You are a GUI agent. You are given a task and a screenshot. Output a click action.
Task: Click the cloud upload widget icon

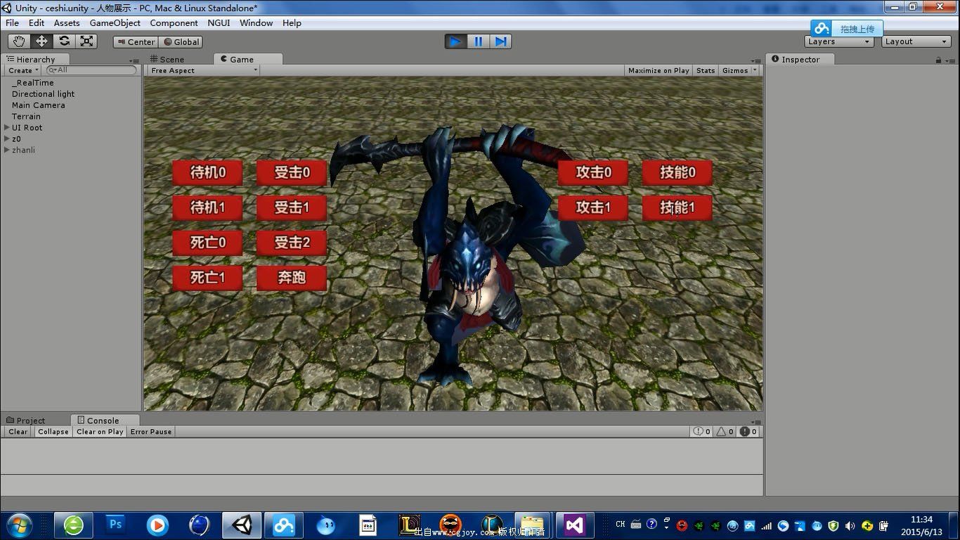822,29
